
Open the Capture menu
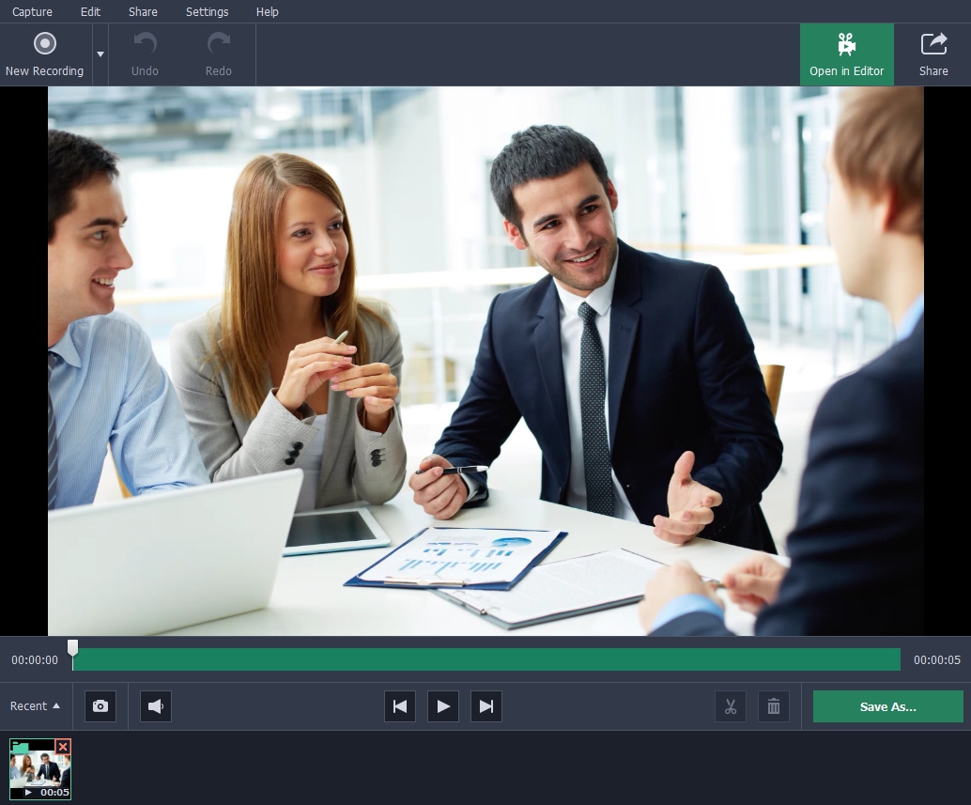tap(32, 11)
